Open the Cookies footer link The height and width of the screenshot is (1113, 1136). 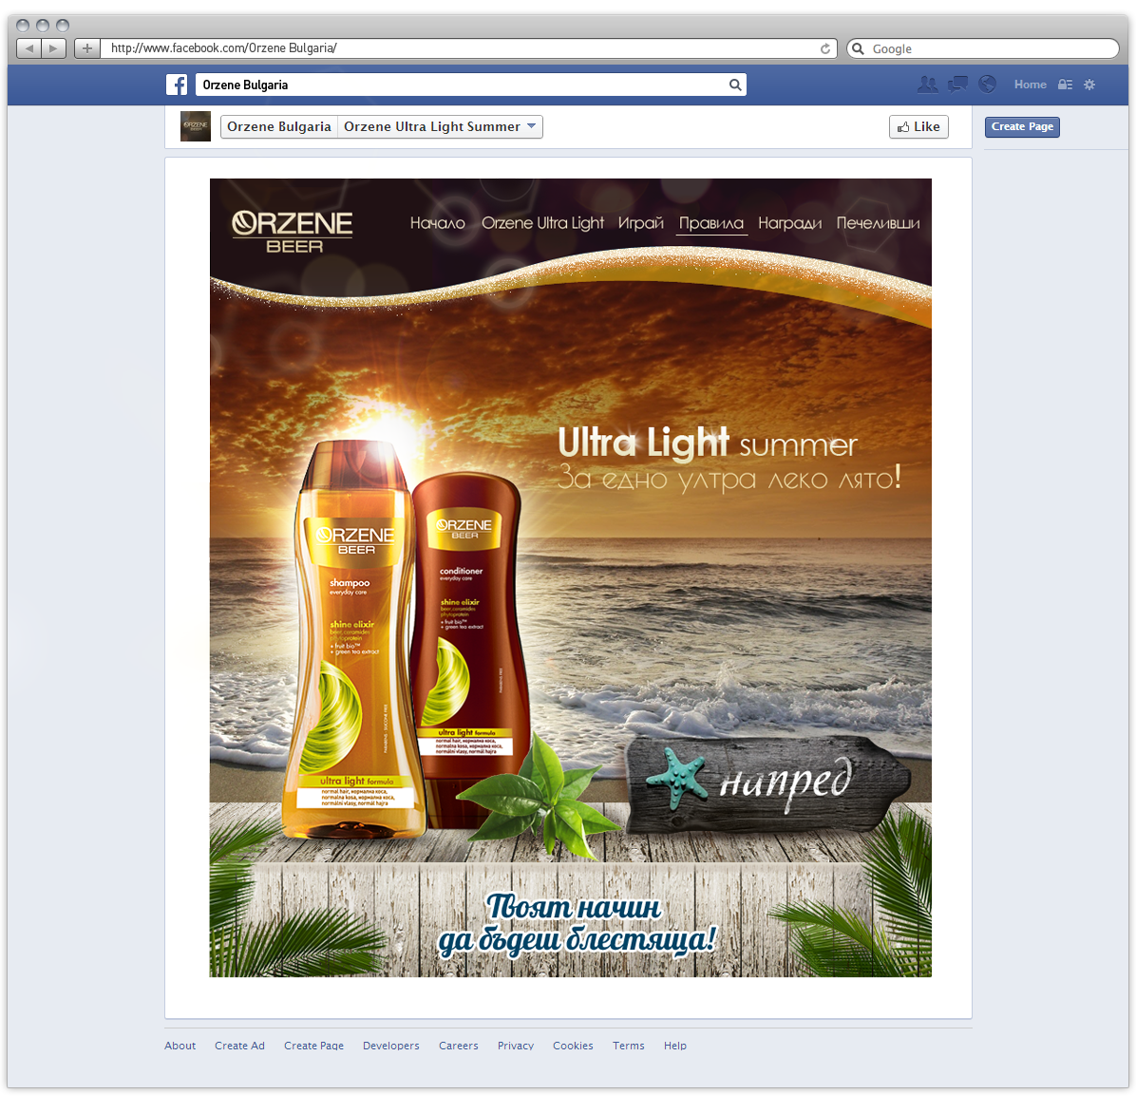573,1046
